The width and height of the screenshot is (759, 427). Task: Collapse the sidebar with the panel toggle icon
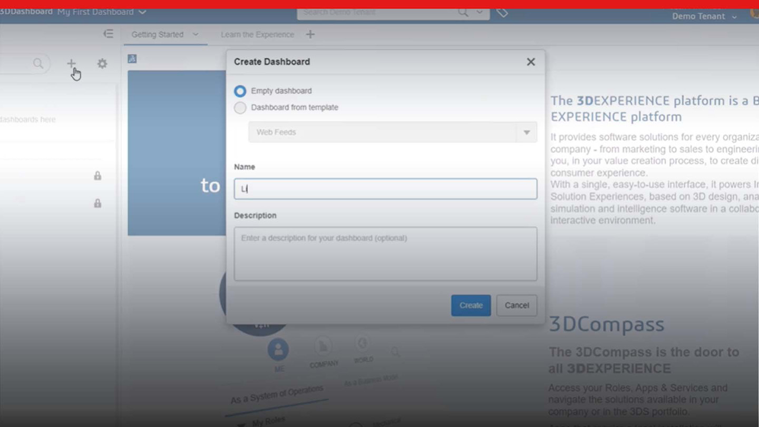coord(108,34)
